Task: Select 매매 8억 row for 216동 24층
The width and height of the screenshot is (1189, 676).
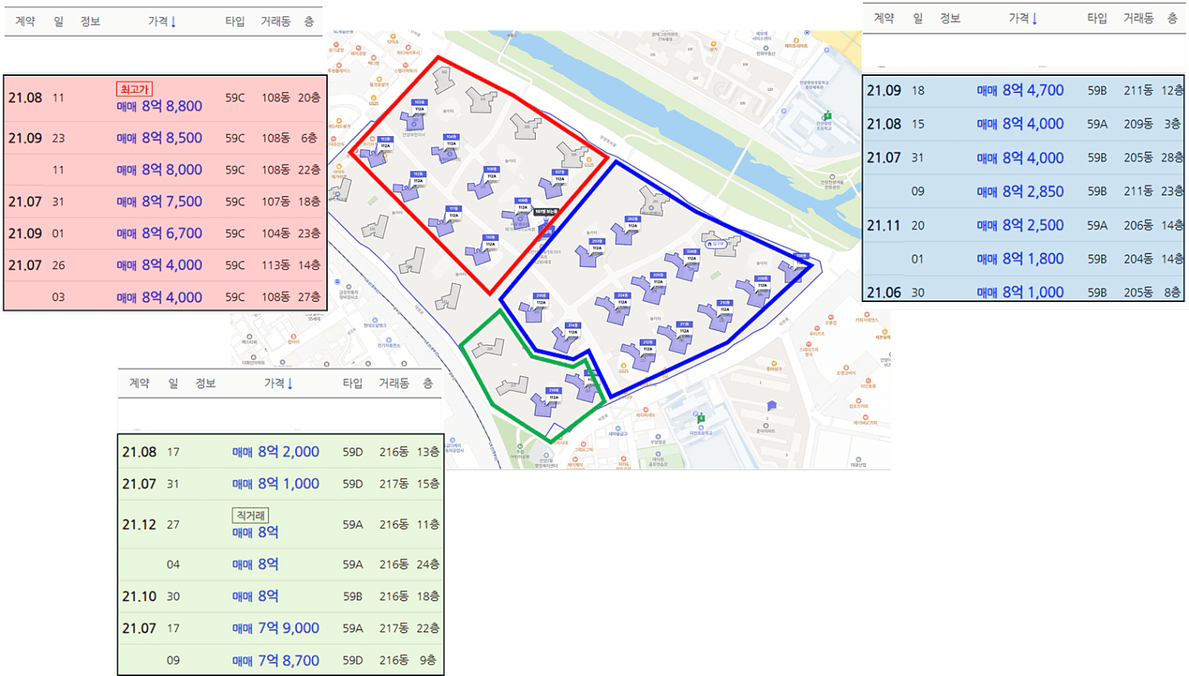Action: point(281,564)
